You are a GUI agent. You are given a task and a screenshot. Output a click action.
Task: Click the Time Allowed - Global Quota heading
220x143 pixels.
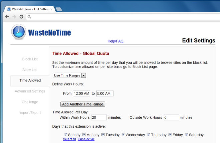click(x=81, y=54)
